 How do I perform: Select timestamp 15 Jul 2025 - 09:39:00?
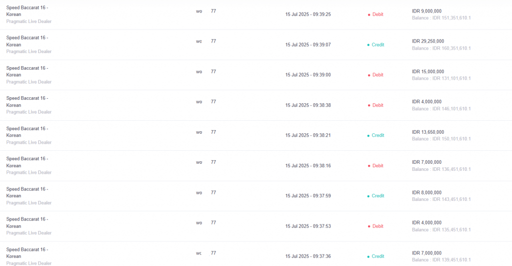point(308,75)
